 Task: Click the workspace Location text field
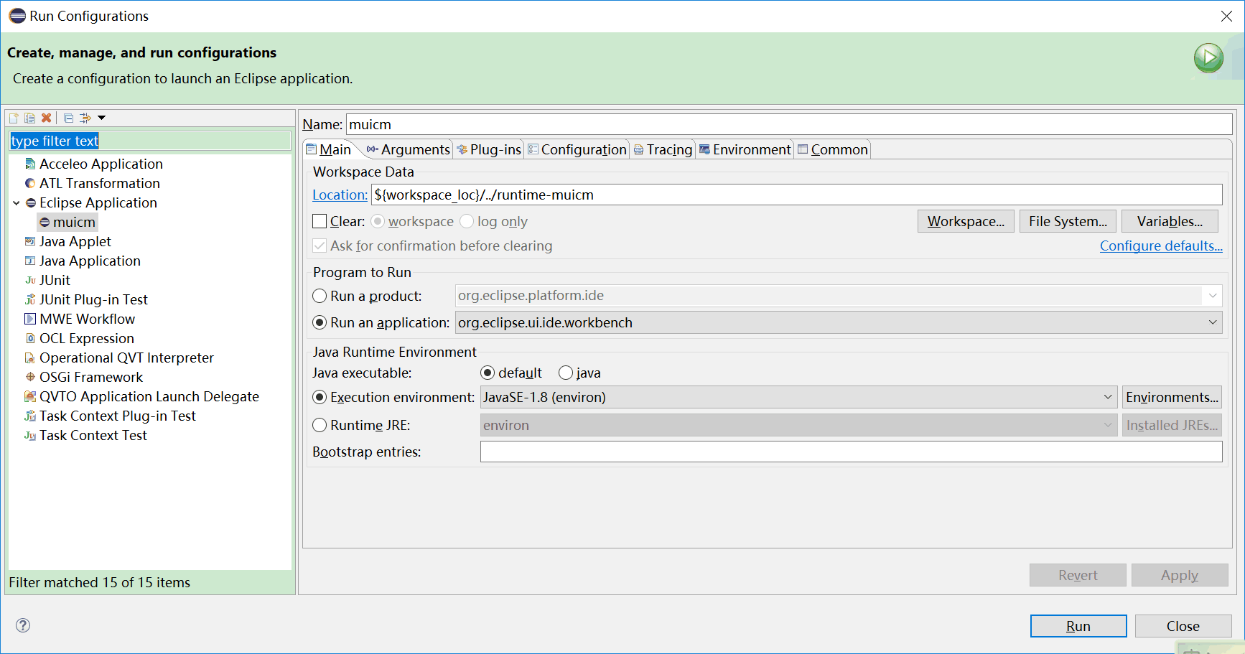click(796, 195)
